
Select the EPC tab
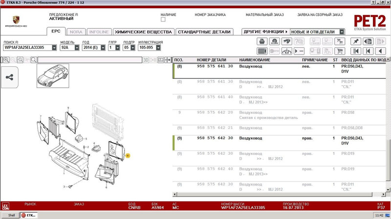pos(56,31)
